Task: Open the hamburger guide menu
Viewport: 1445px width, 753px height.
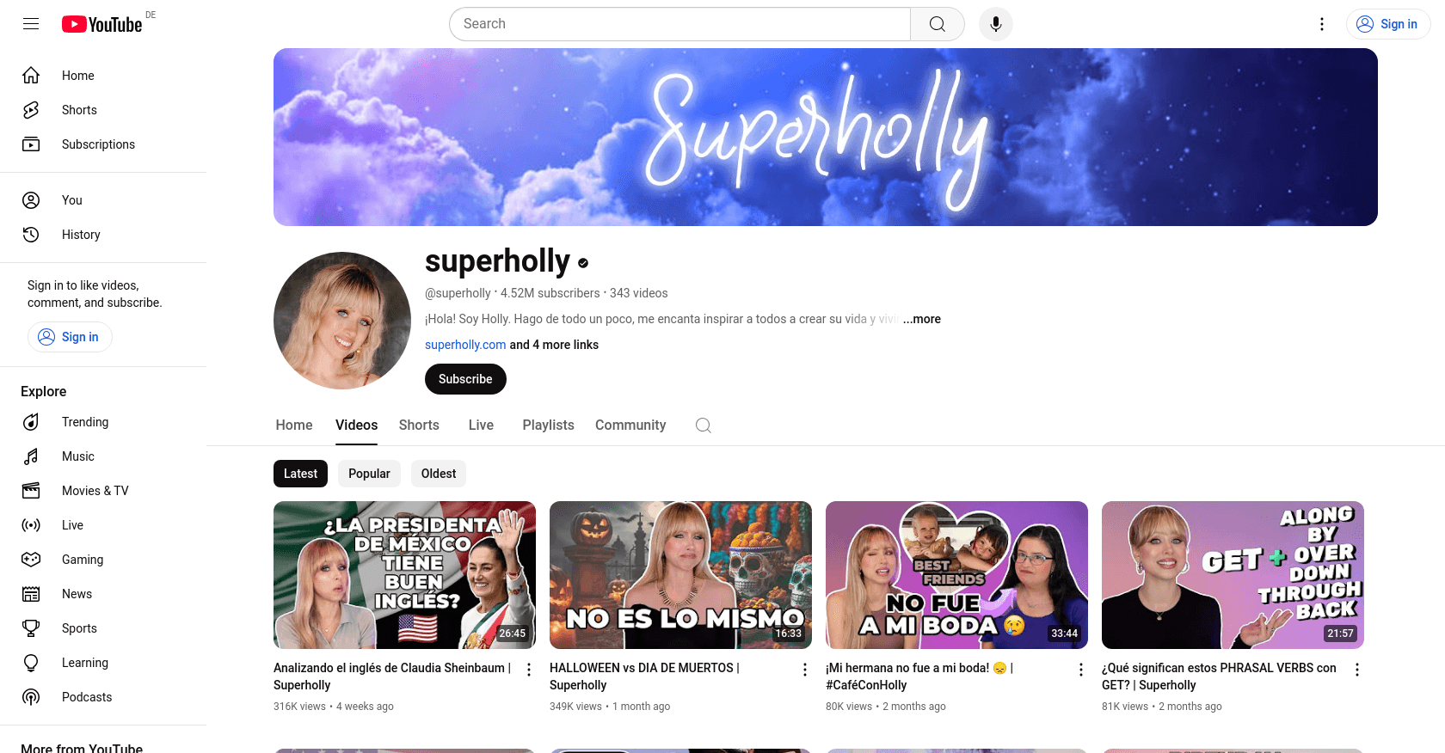Action: coord(31,24)
